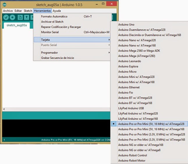Select checked Pro Mini 5V 16 MHz ATmega328
The width and height of the screenshot is (188, 164).
point(149,124)
